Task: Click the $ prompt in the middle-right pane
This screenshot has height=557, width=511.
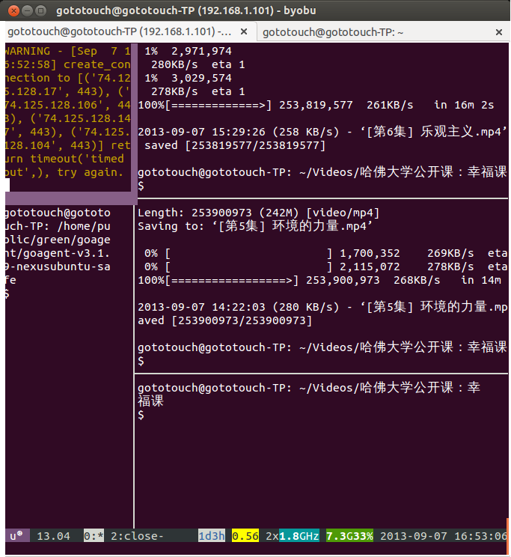Action: tap(141, 362)
